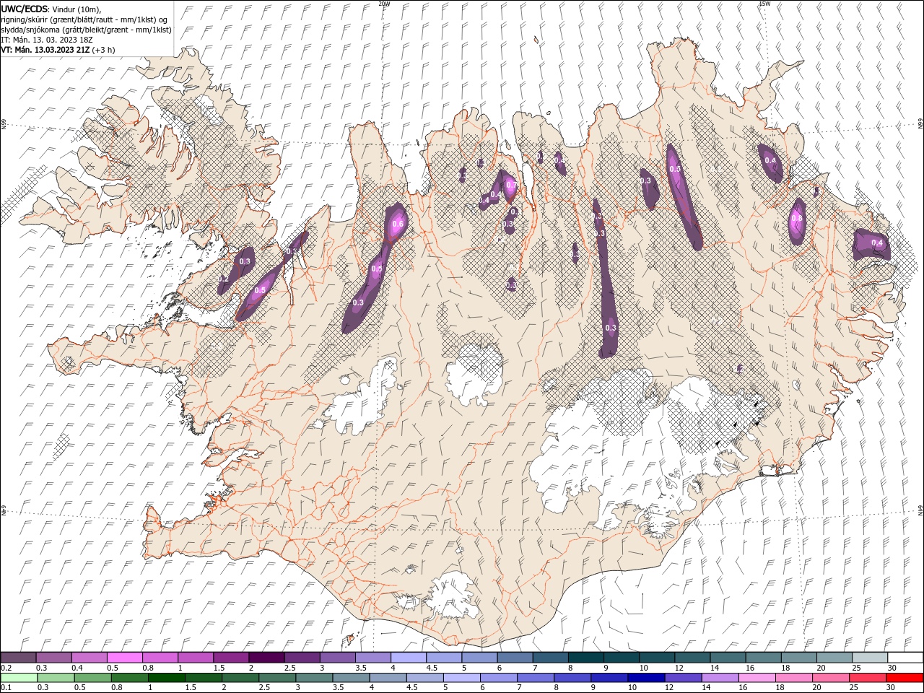Pick upper legend swatch between 0.3 and 0.4
The image size is (924, 693).
54,658
